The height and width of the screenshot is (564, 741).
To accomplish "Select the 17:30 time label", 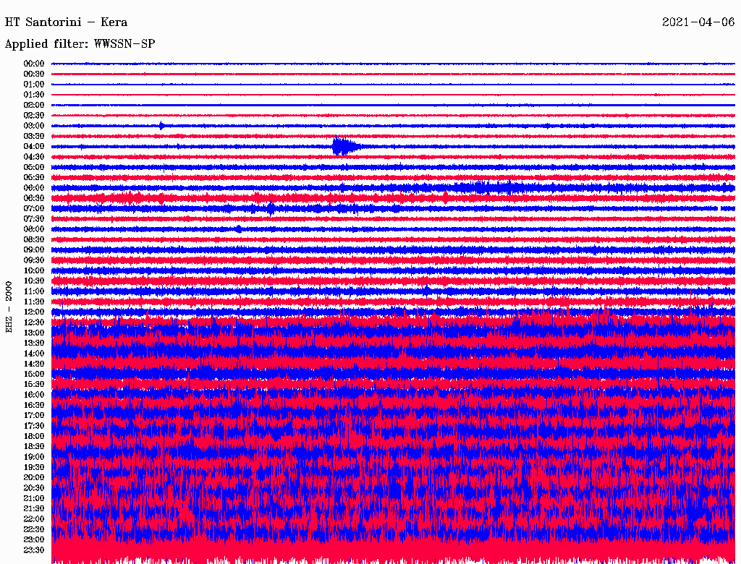I will [x=34, y=426].
